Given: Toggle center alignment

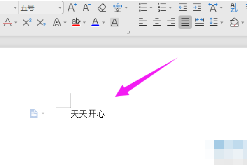Looking at the screenshot, I should [157, 22].
